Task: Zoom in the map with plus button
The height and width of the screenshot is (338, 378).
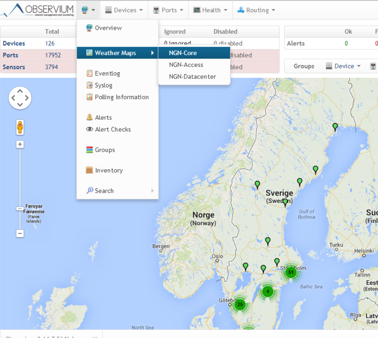Action: click(x=20, y=144)
